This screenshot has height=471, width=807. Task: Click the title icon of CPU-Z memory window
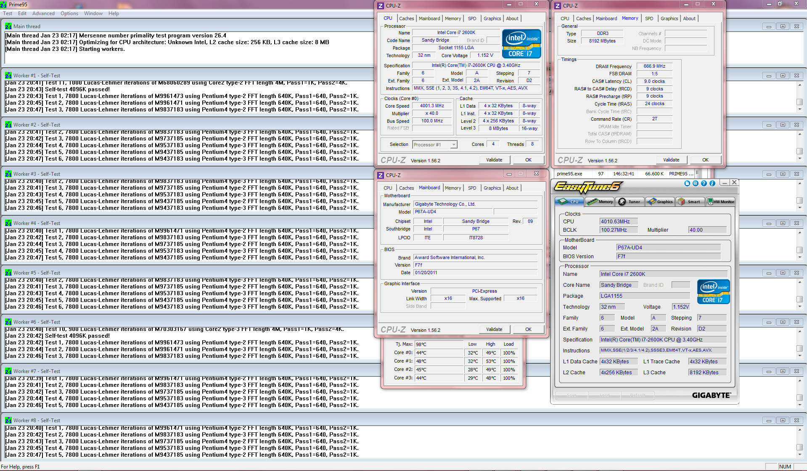(x=558, y=5)
